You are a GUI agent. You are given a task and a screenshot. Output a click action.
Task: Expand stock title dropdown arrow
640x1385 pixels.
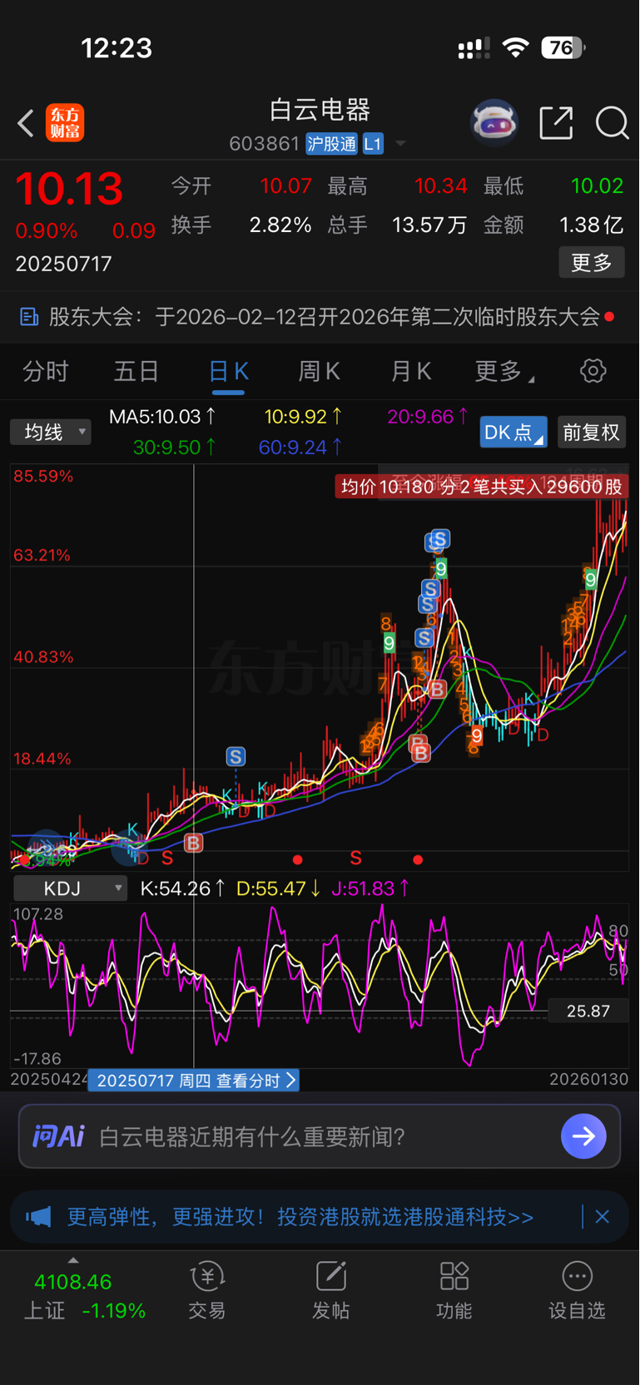(400, 144)
